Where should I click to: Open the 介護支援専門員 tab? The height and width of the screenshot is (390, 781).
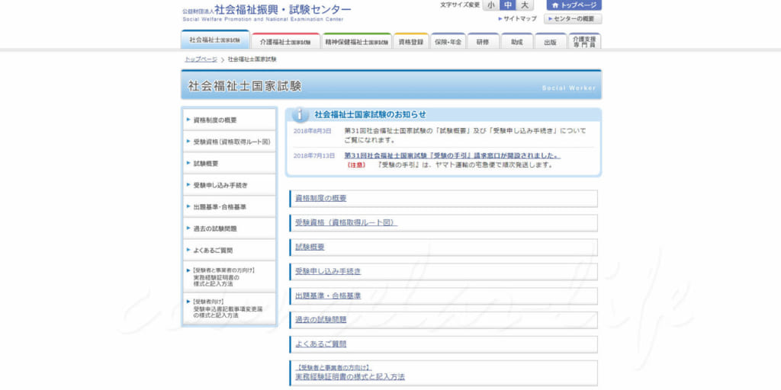click(x=585, y=42)
